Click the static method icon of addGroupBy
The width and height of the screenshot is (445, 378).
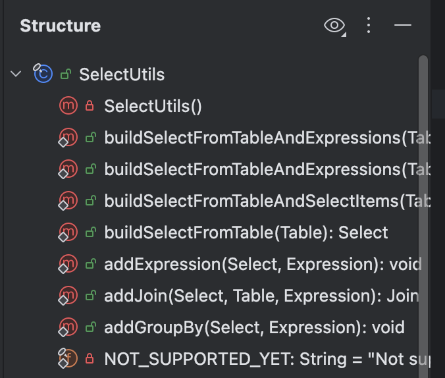coord(68,327)
